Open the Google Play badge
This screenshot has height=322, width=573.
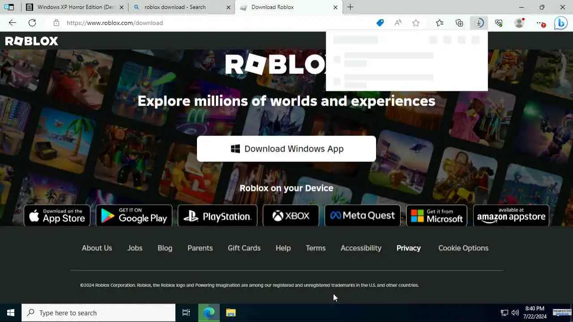134,216
